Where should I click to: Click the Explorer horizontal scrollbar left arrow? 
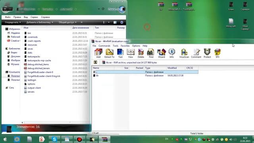[22, 123]
